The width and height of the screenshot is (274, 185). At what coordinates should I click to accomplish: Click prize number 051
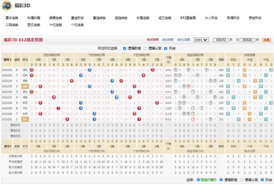point(25,92)
